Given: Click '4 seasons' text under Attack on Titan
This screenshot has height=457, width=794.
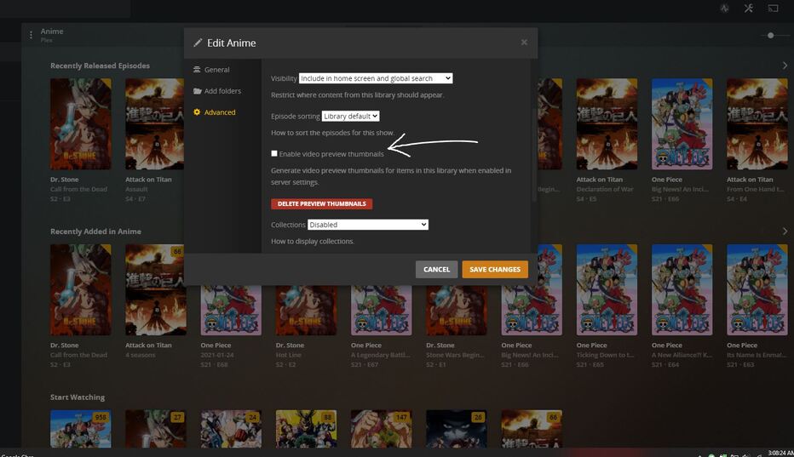Looking at the screenshot, I should [141, 355].
